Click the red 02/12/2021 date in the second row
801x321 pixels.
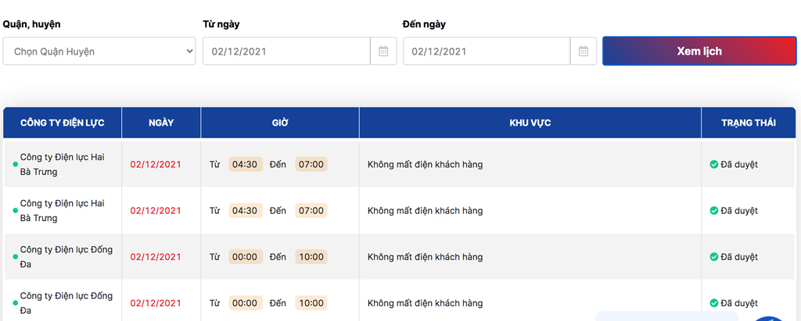(x=156, y=210)
